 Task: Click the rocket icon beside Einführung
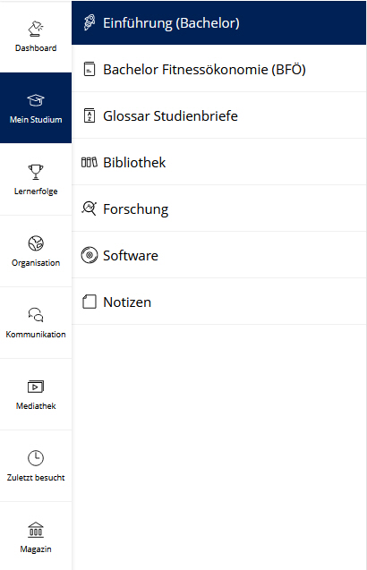[x=90, y=22]
